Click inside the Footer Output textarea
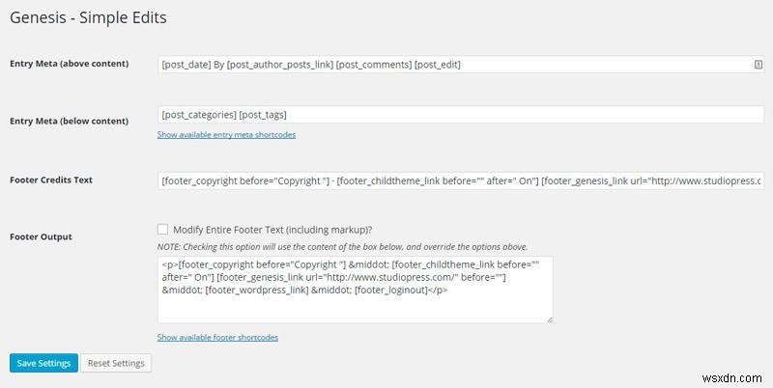This screenshot has width=773, height=388. (x=355, y=299)
